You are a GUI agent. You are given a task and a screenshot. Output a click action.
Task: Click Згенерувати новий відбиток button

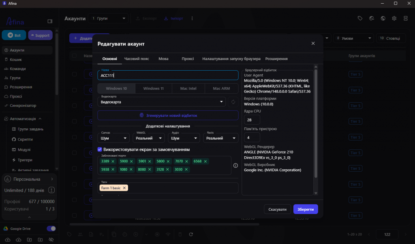168,115
